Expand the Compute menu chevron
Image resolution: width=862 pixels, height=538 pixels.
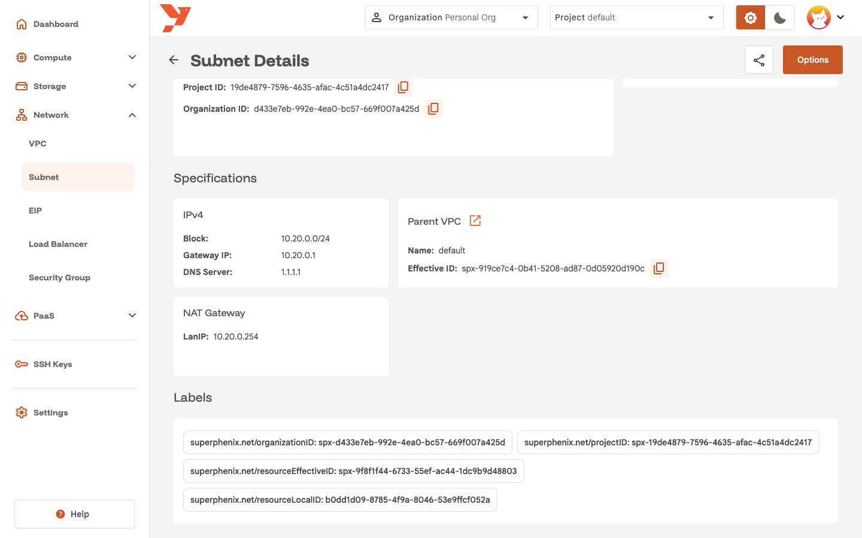click(132, 57)
